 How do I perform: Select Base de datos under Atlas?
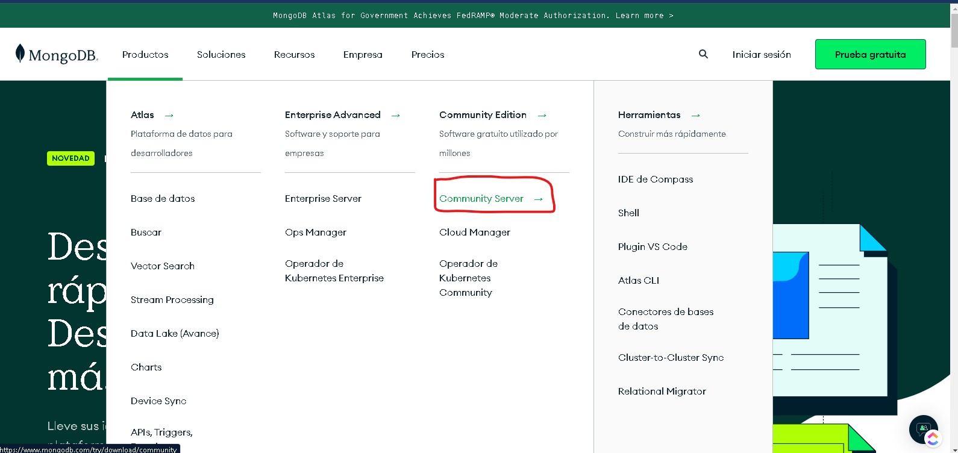(x=163, y=199)
